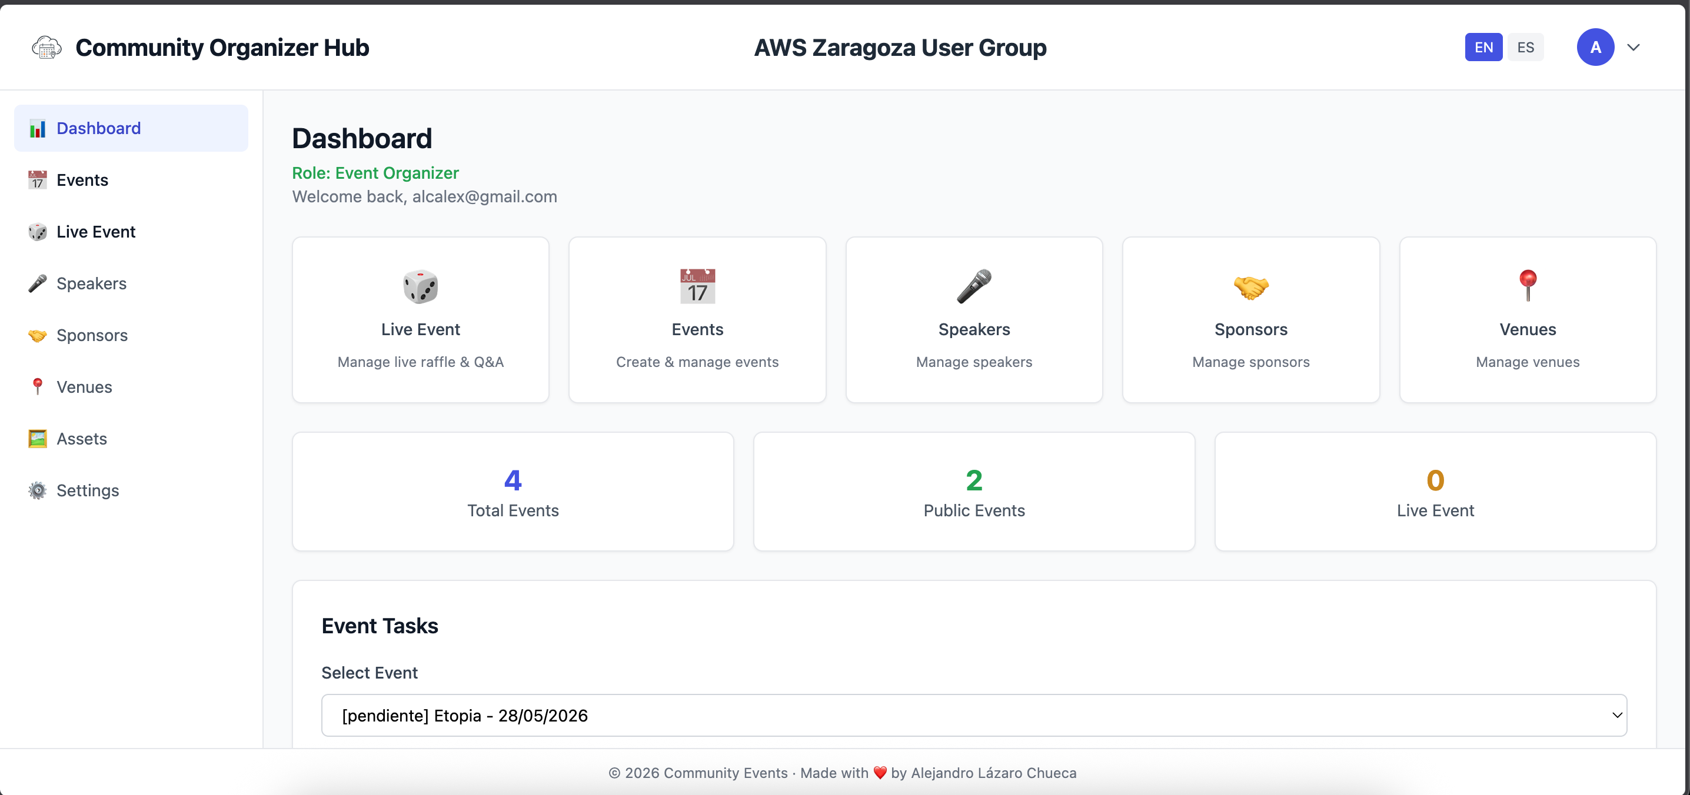Open the Select Event dropdown
Viewport: 1690px width, 795px height.
974,715
